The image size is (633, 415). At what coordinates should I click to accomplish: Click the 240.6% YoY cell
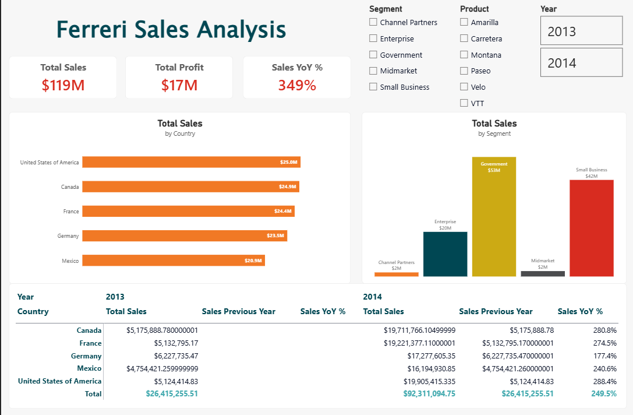604,368
